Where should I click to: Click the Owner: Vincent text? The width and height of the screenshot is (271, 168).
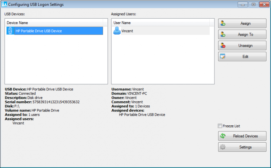click(124, 98)
